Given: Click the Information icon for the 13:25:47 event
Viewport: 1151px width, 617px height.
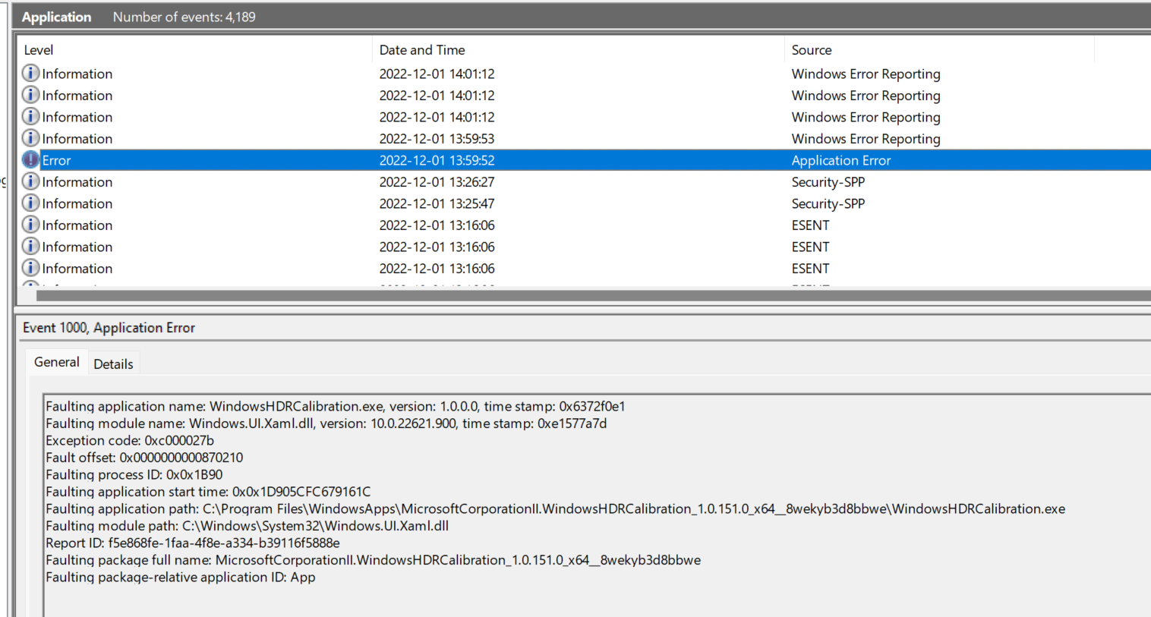Looking at the screenshot, I should pyautogui.click(x=30, y=203).
